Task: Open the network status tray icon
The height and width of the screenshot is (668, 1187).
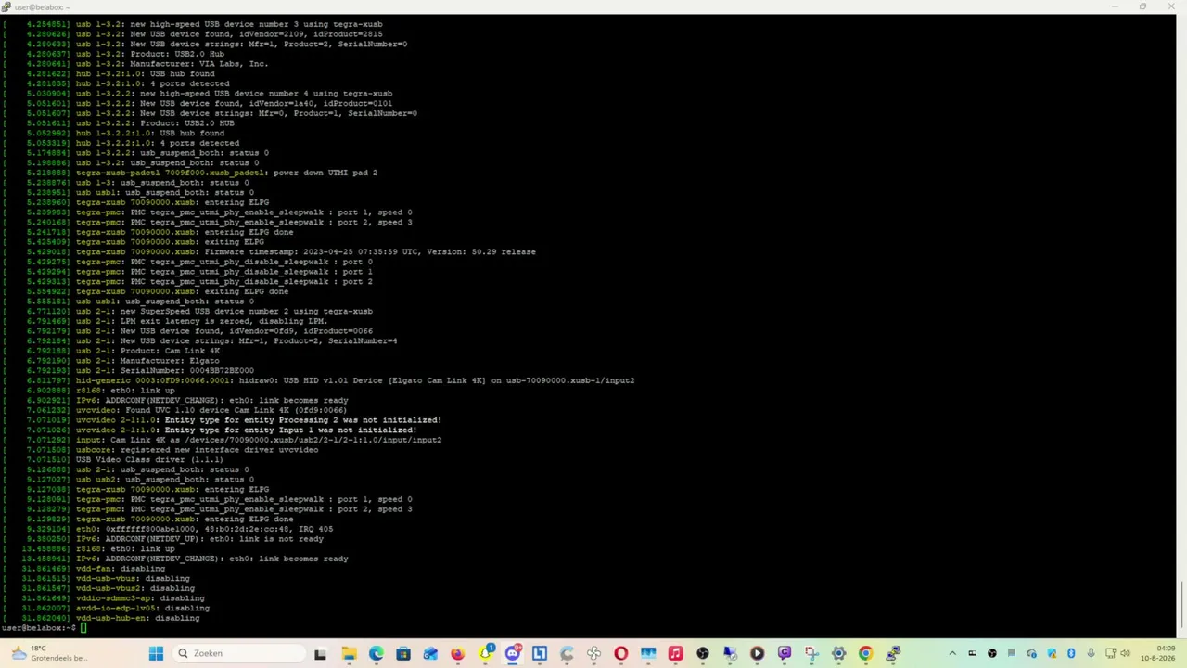Action: 1110,653
